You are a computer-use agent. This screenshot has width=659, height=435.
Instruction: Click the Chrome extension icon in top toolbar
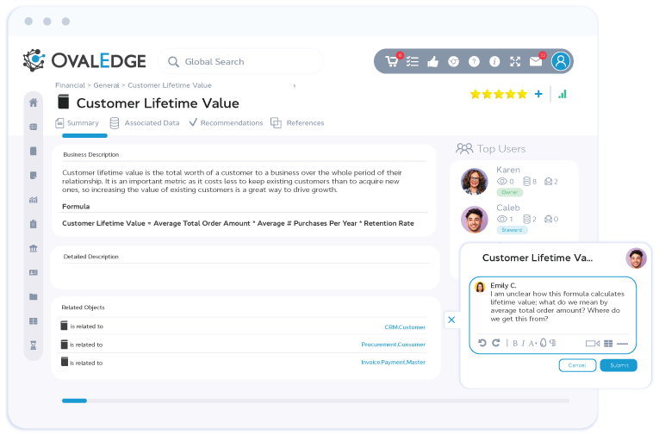(x=453, y=62)
